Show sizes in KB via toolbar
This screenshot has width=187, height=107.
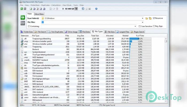66,9
